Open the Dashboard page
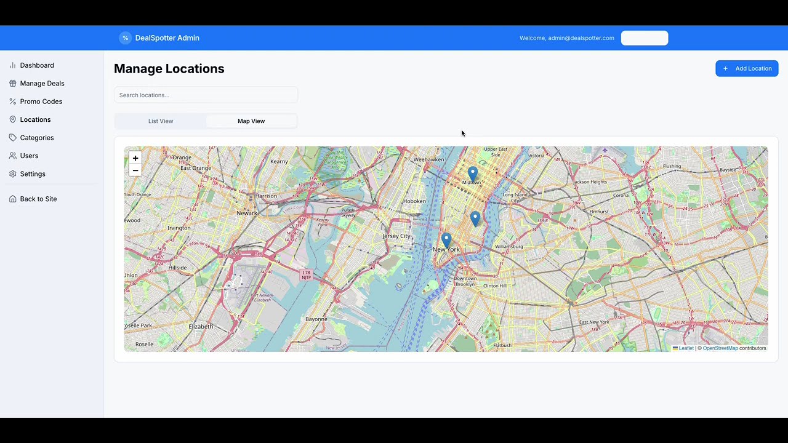The width and height of the screenshot is (788, 443). coord(37,65)
